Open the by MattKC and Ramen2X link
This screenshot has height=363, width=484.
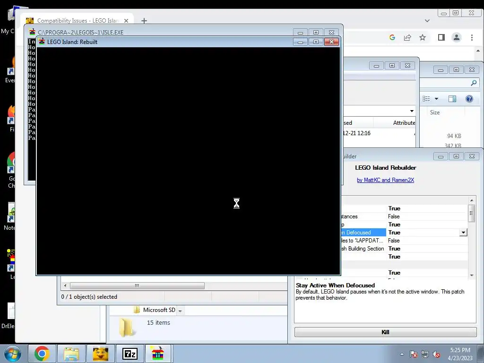386,180
